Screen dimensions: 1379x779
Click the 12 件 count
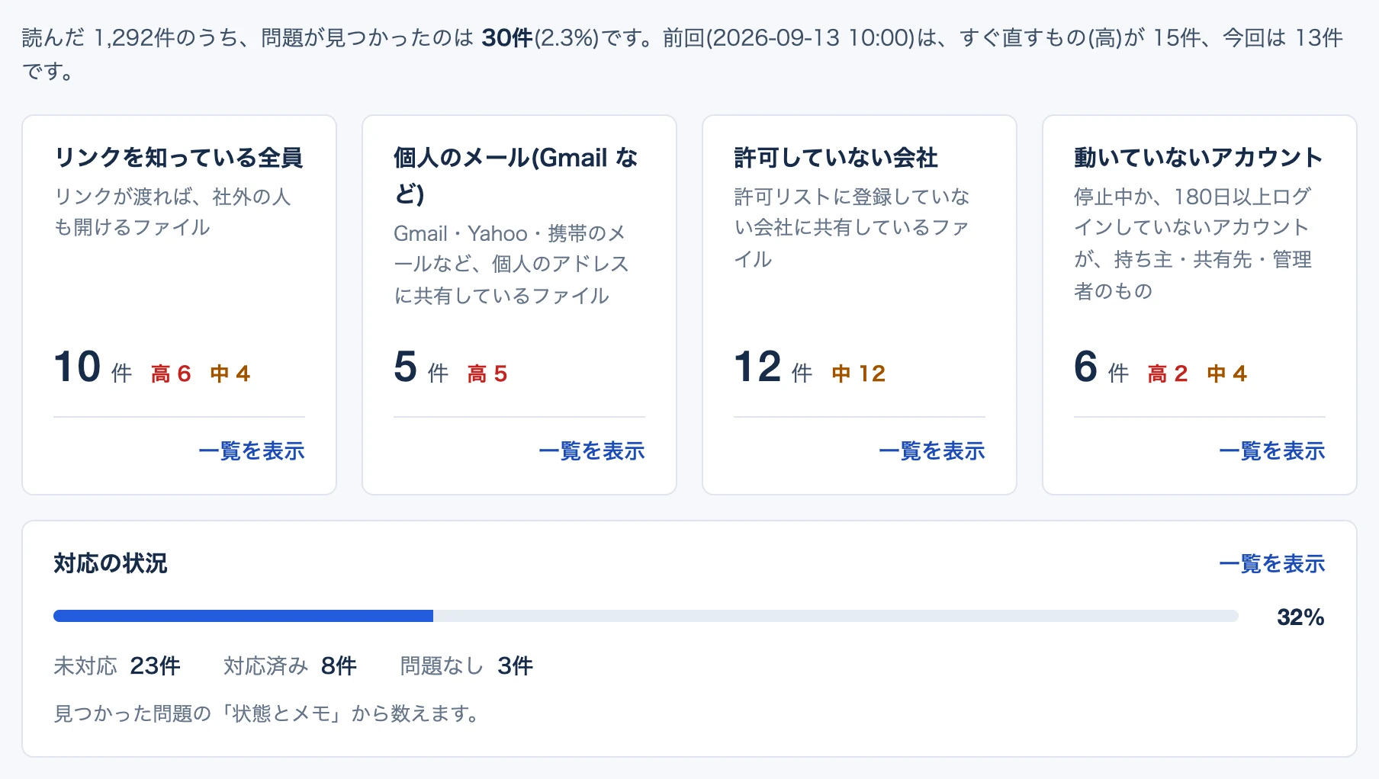click(773, 367)
